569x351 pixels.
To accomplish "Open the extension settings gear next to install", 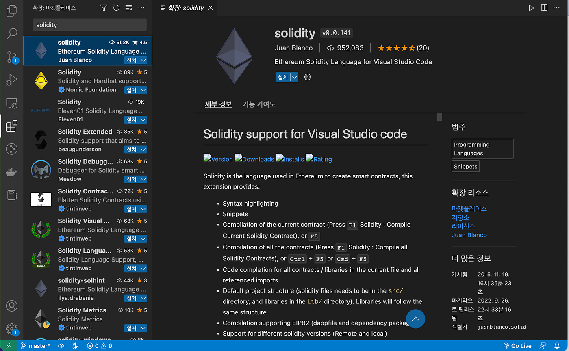I will point(308,77).
